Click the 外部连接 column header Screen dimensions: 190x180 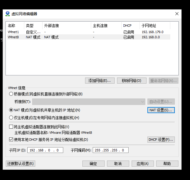point(67,26)
